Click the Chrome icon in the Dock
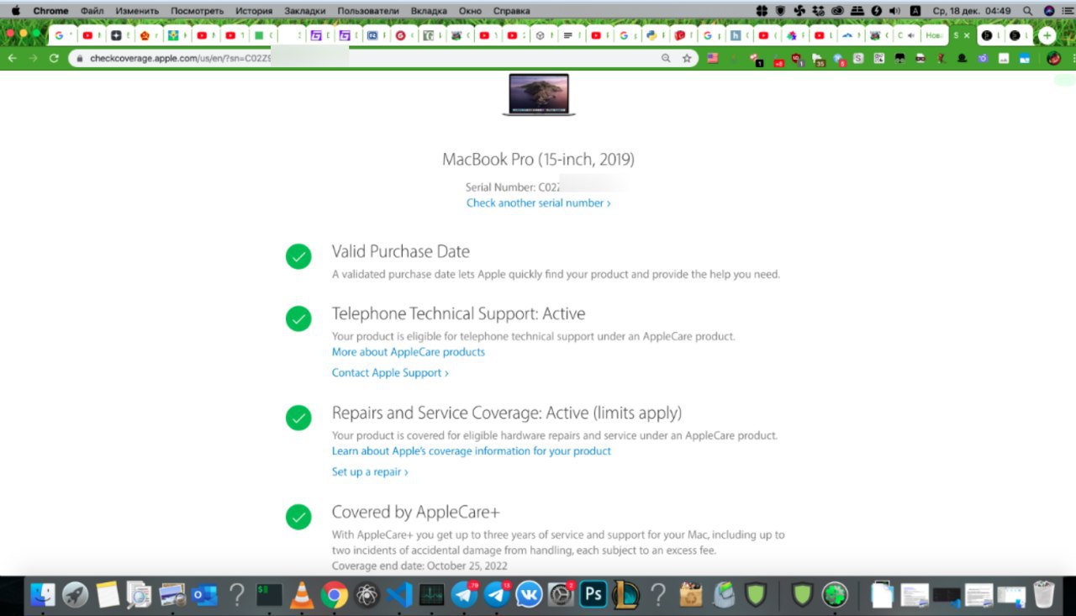Viewport: 1076px width, 616px height. point(334,595)
